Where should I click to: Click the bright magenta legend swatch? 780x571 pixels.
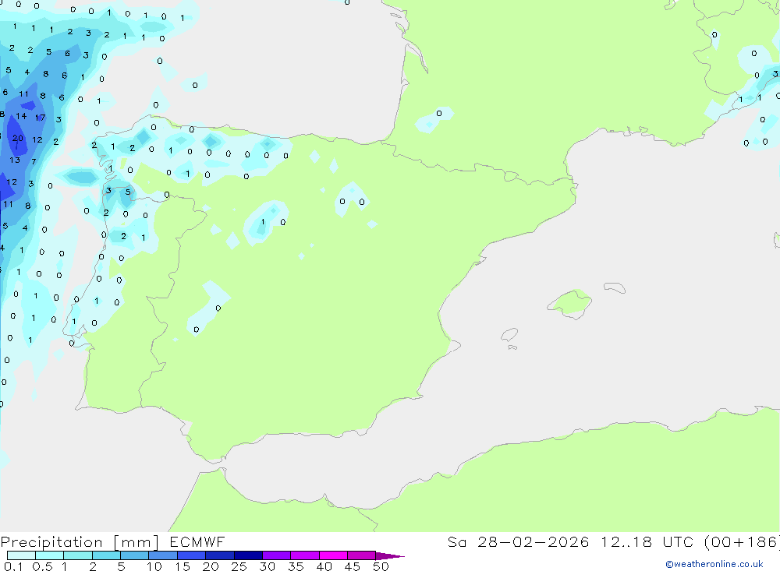pos(333,555)
